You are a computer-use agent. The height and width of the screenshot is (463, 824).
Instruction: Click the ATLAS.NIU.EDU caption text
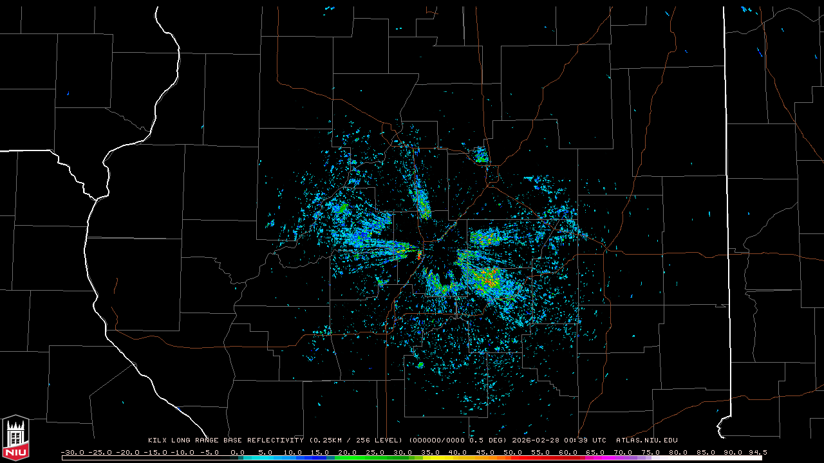(x=647, y=440)
